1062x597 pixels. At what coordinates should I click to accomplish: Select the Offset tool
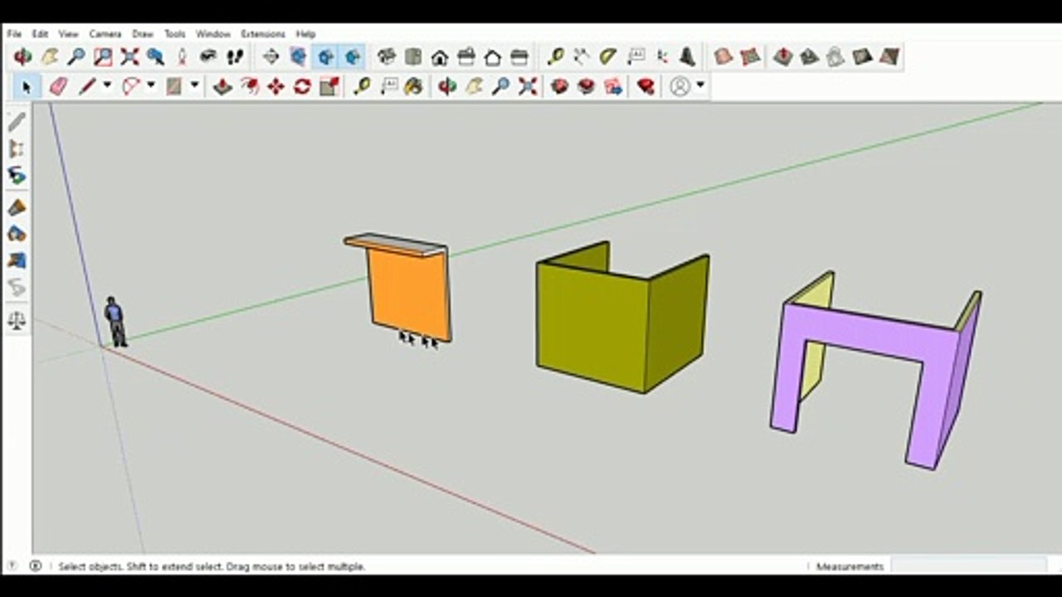[x=249, y=86]
